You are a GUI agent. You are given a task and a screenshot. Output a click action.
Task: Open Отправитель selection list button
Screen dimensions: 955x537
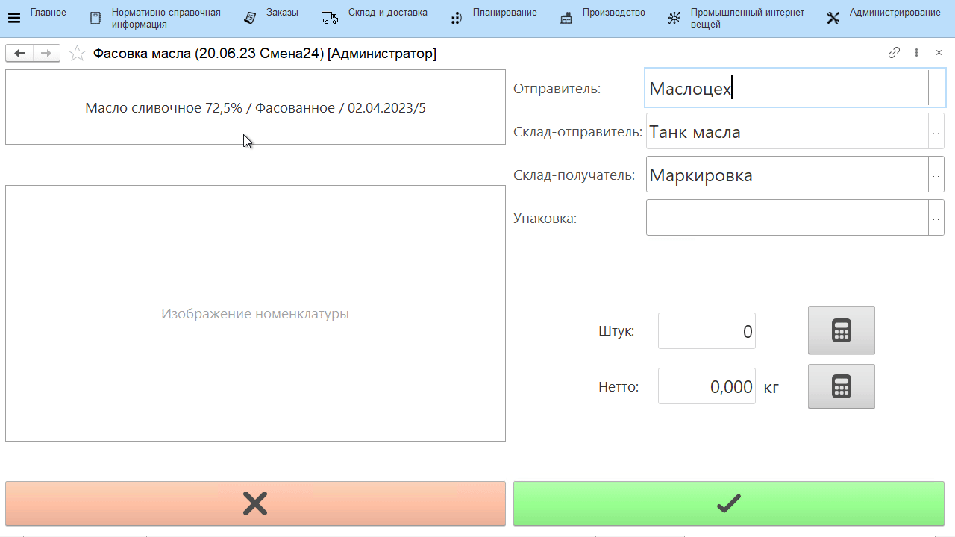pos(936,89)
